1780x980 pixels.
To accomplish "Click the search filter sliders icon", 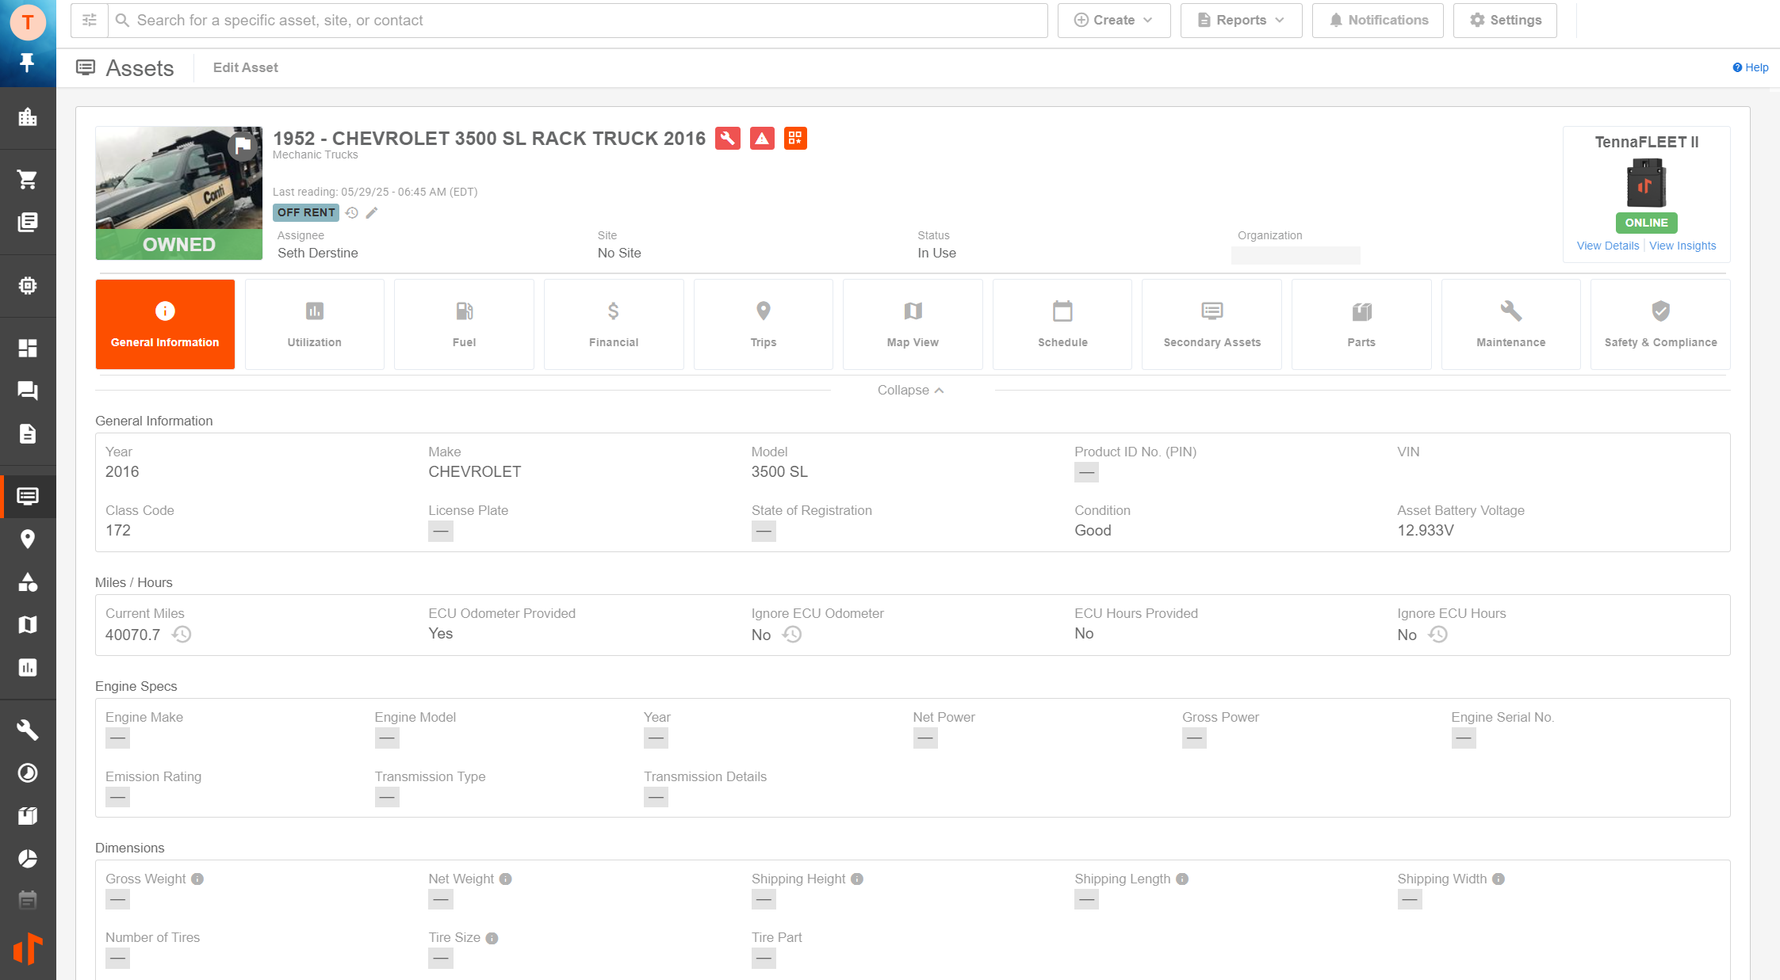I will pyautogui.click(x=90, y=20).
